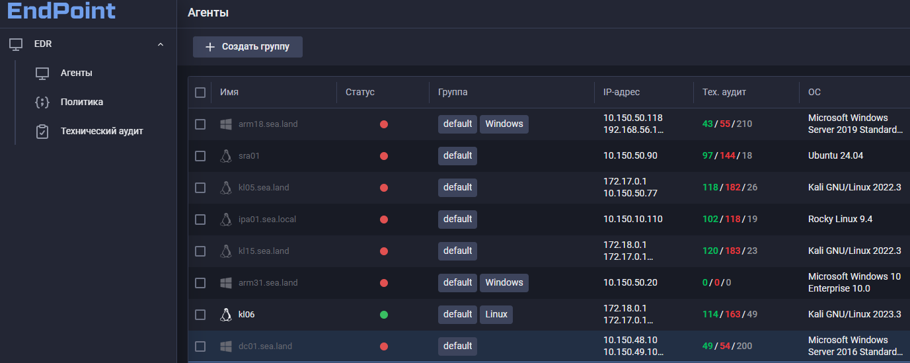Sort by the Статус column header
The image size is (910, 363).
[360, 93]
